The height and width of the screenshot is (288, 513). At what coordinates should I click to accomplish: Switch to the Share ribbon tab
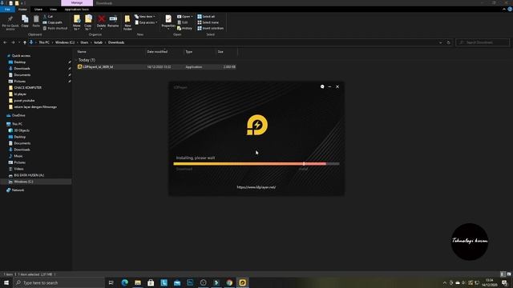click(38, 10)
